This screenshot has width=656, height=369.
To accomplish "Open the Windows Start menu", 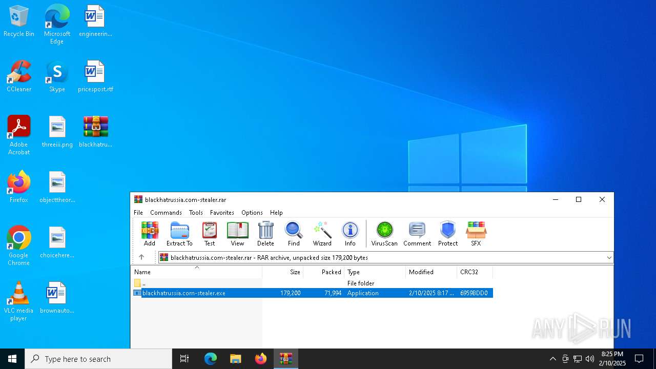I will click(12, 359).
